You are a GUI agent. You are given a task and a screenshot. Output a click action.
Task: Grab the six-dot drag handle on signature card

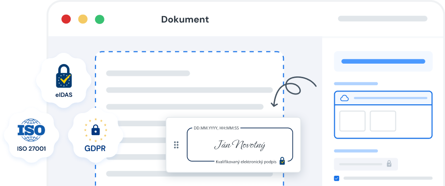pyautogui.click(x=176, y=145)
